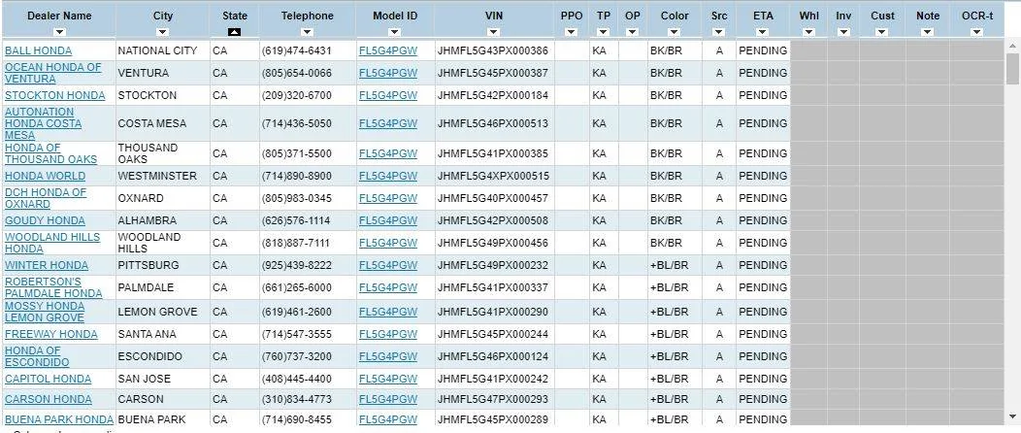Open the OCR-t column filter dropdown
Screen dimensions: 1021x433
[976, 32]
